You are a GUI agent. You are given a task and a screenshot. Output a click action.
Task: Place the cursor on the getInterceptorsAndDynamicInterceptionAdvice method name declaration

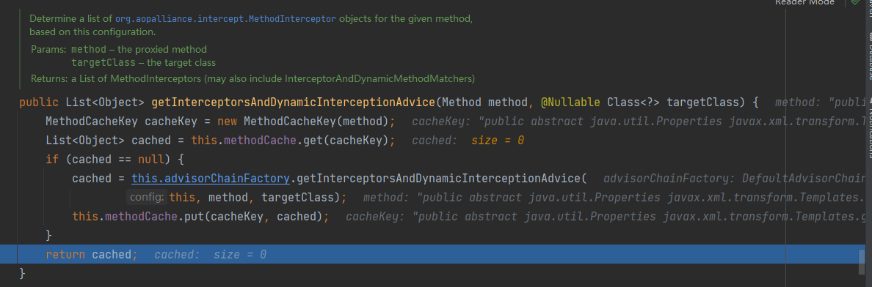tap(293, 102)
